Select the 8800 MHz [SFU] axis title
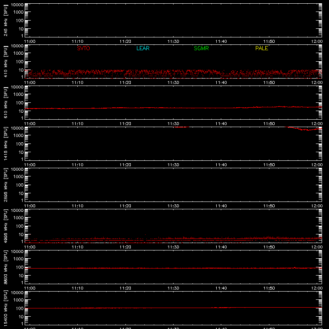 pos(6,267)
